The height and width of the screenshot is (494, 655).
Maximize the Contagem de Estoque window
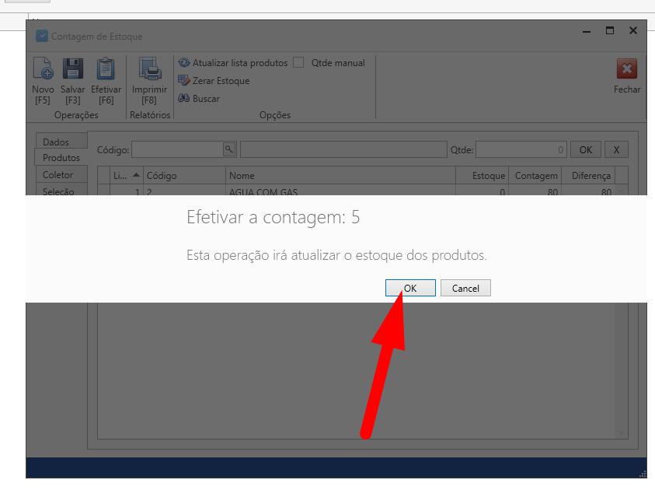tap(610, 31)
